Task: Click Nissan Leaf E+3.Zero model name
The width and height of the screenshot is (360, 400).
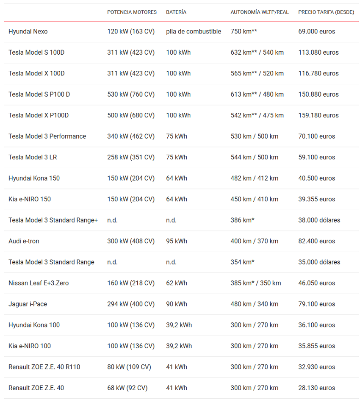Action: click(39, 283)
